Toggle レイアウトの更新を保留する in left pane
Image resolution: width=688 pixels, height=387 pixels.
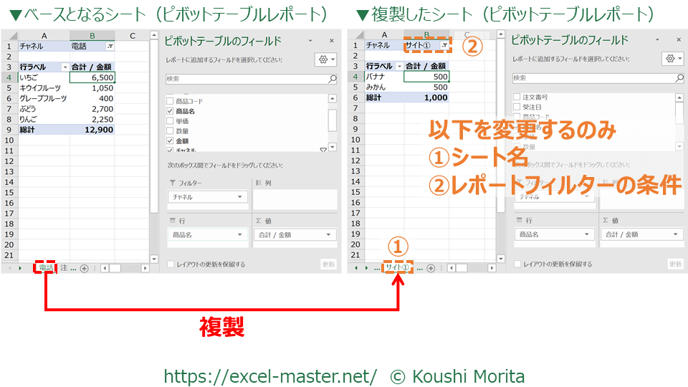pyautogui.click(x=171, y=264)
